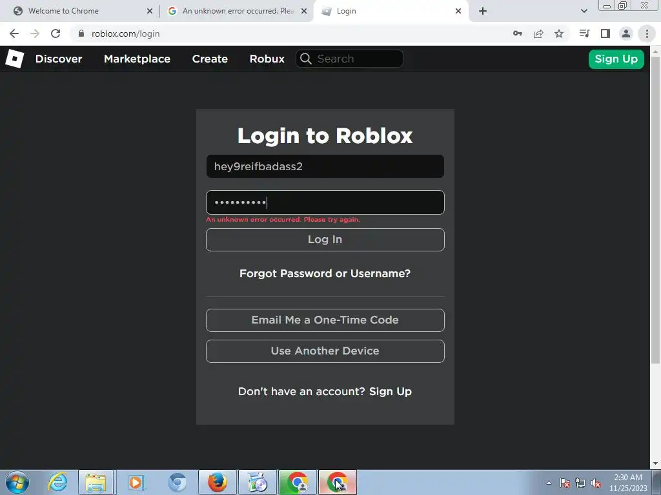Click the browser forward arrow
This screenshot has width=661, height=495.
click(x=35, y=34)
